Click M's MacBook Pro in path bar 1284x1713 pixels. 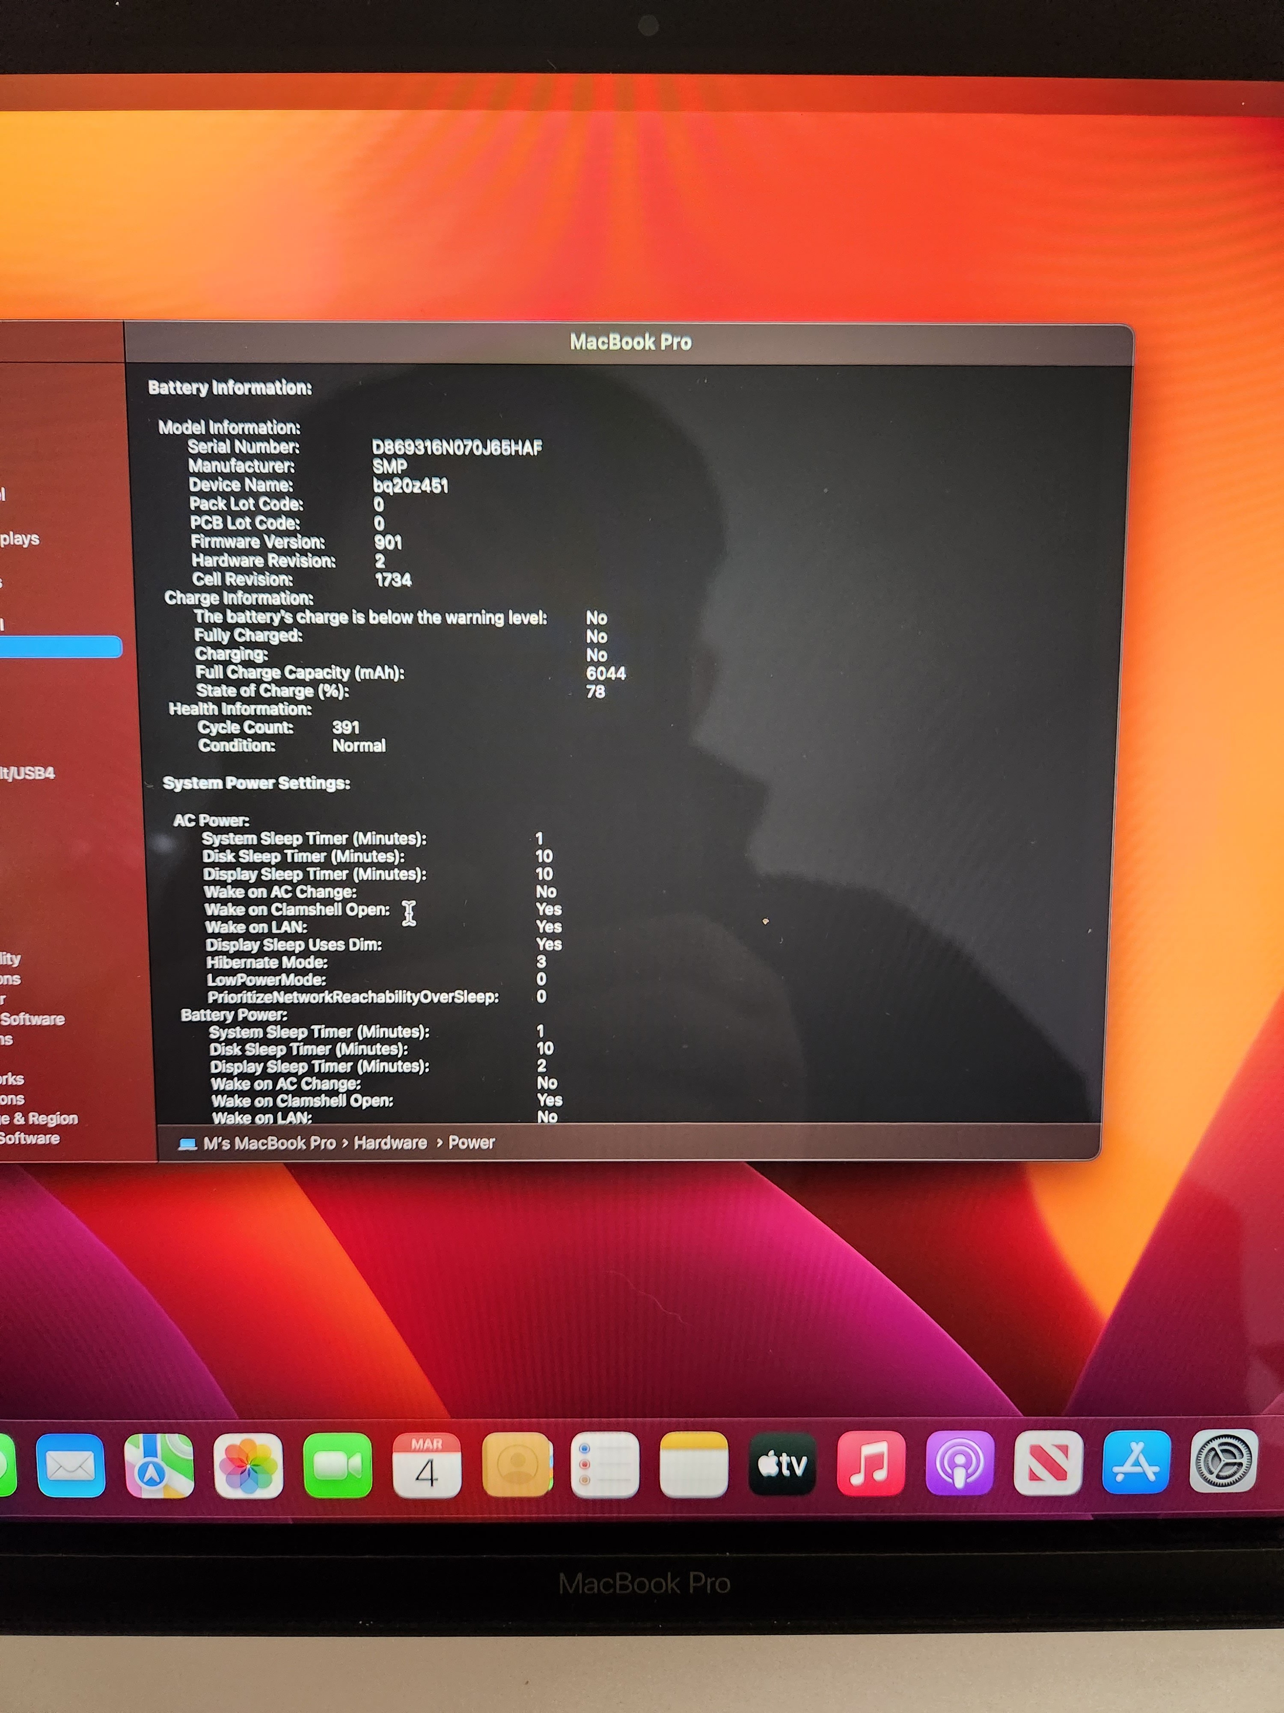pyautogui.click(x=269, y=1144)
